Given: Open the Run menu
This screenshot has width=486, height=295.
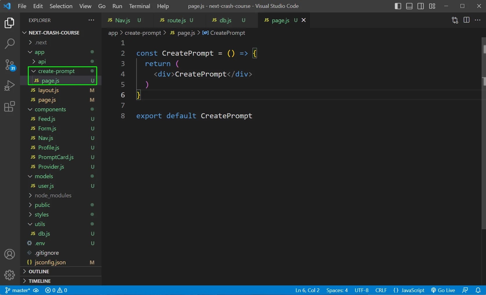Looking at the screenshot, I should [x=117, y=6].
